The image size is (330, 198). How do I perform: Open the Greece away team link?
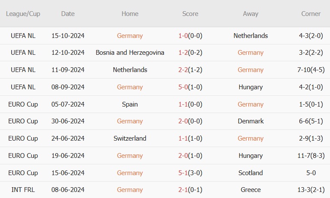coord(250,190)
